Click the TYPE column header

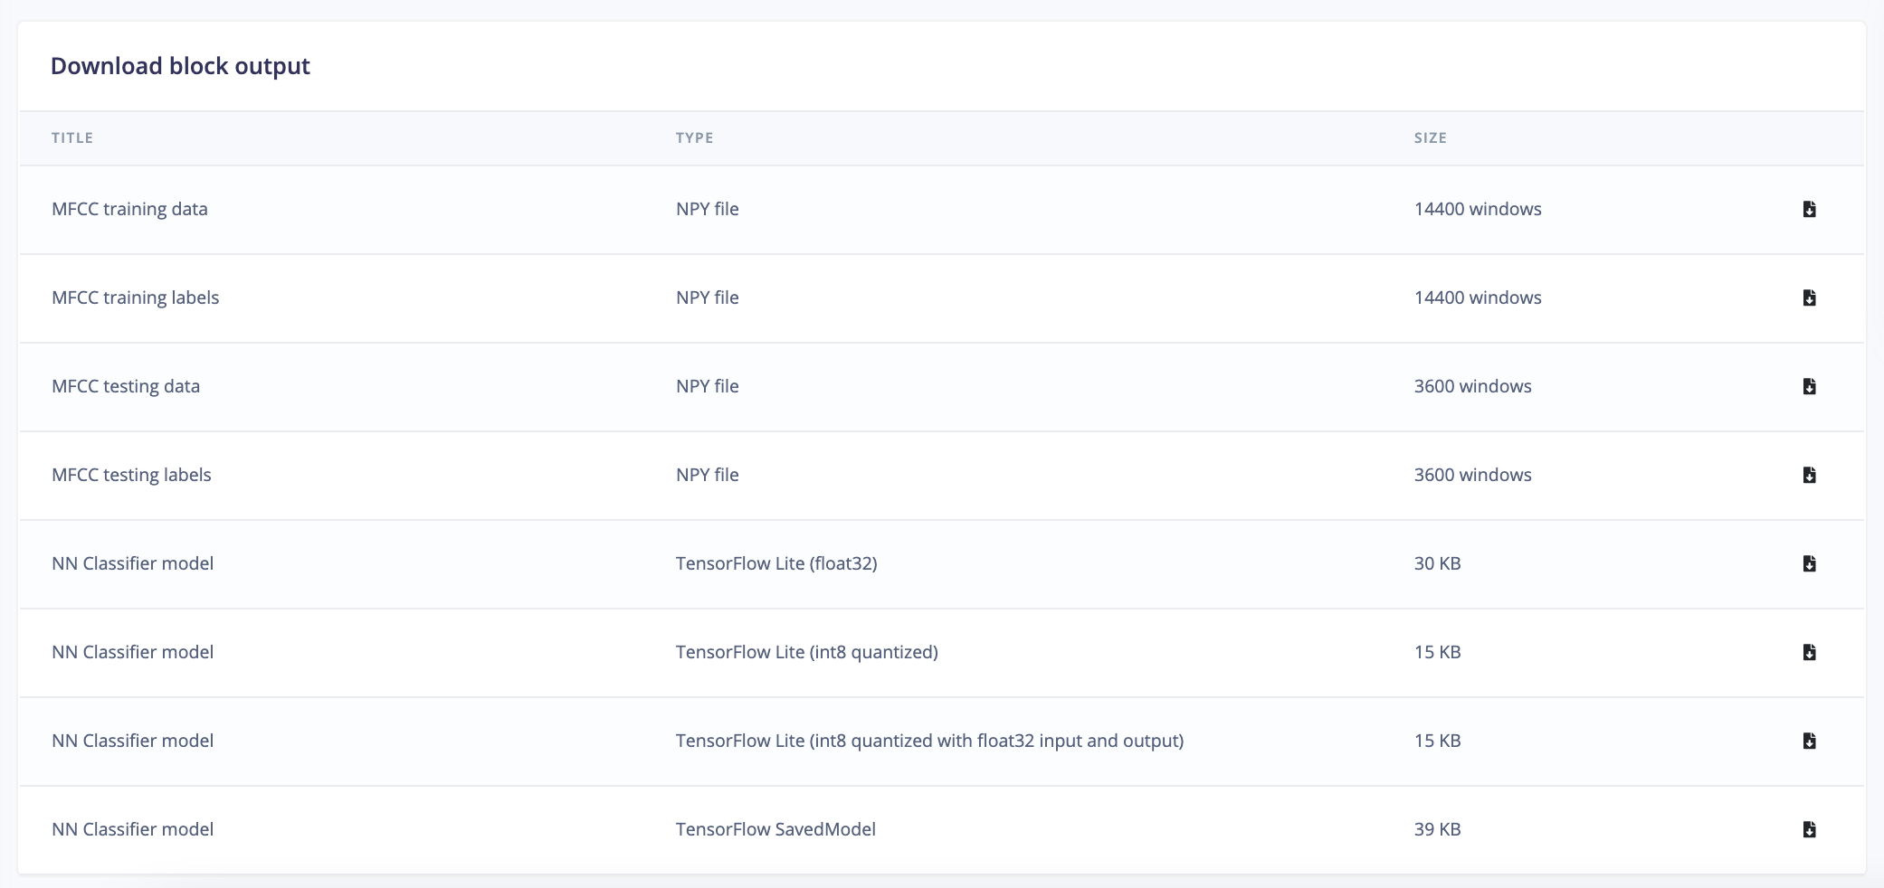pos(694,137)
